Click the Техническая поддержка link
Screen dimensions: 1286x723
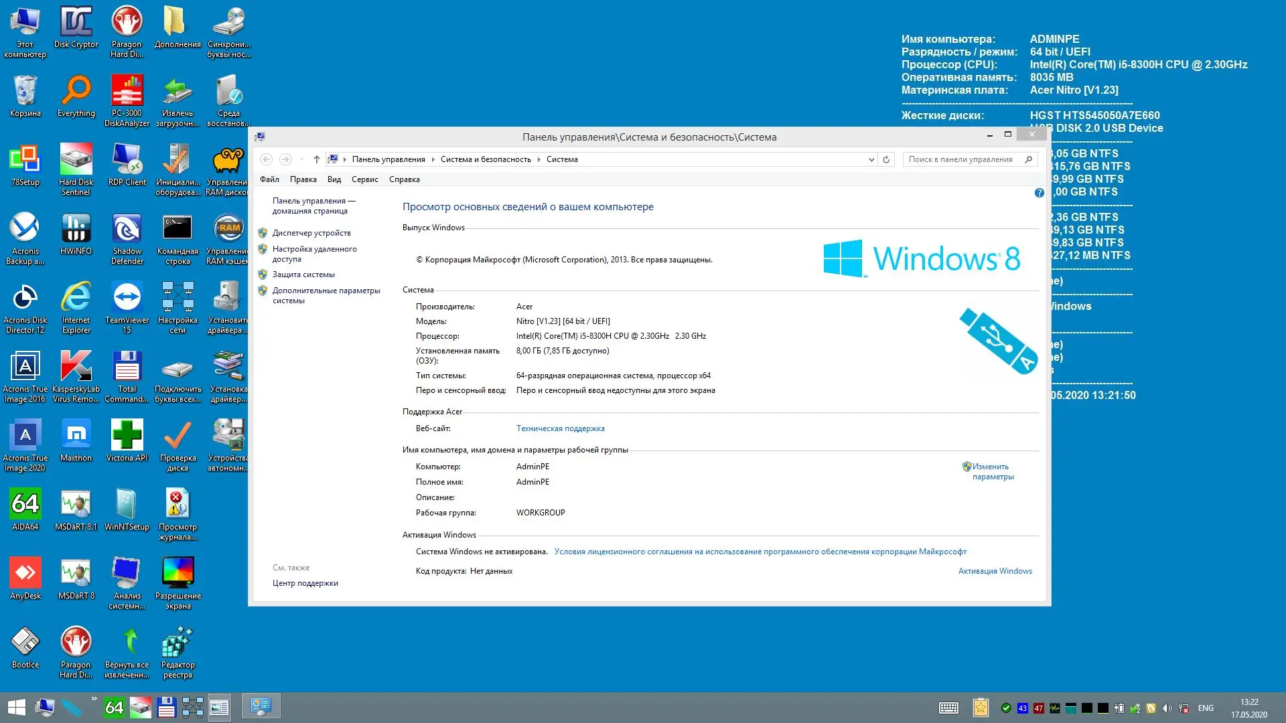(560, 428)
